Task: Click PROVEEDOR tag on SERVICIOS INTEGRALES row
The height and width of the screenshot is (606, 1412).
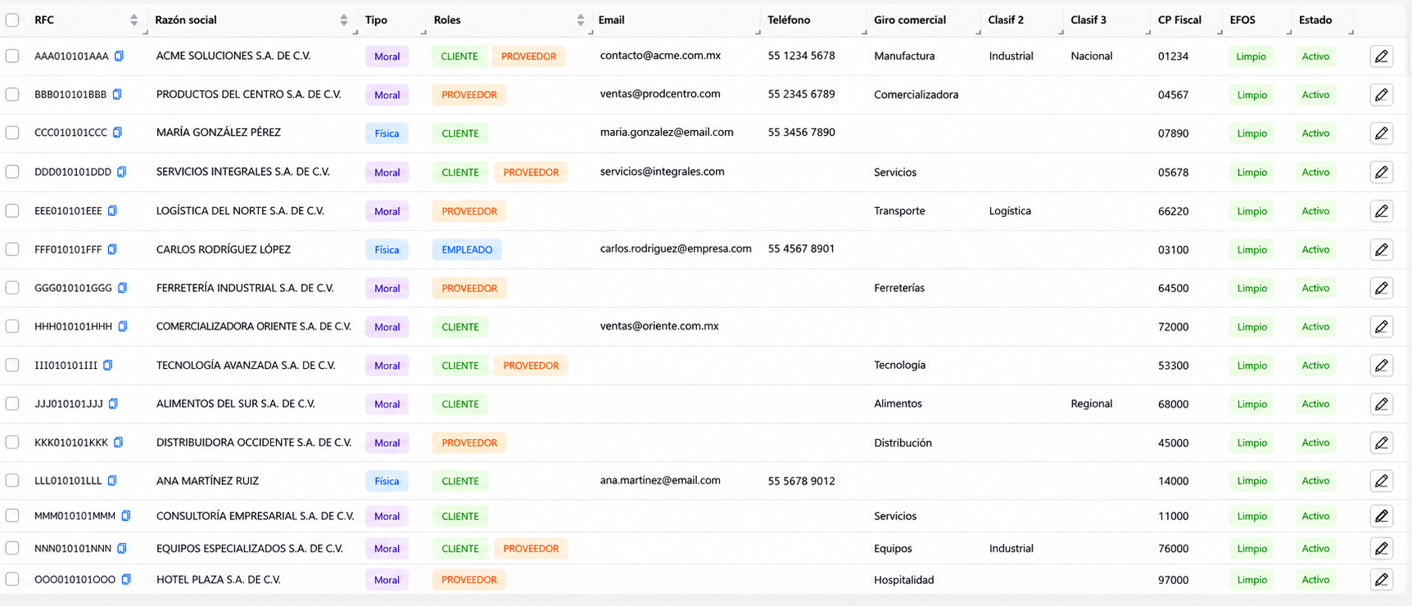Action: [531, 173]
